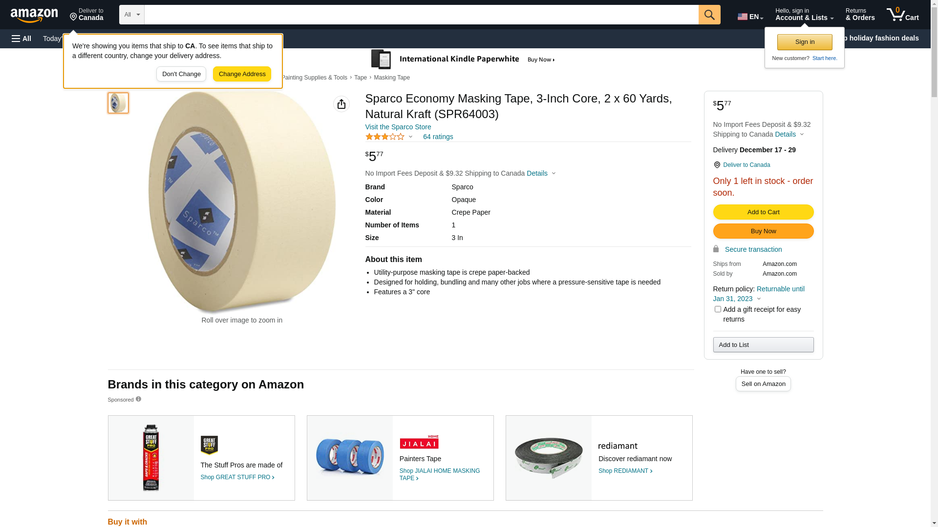Click the star rating icons
Viewport: 938px width, 527px height.
[385, 137]
